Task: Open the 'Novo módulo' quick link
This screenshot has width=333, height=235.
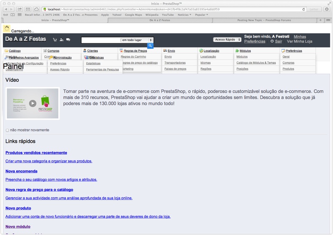Action: (x=18, y=227)
